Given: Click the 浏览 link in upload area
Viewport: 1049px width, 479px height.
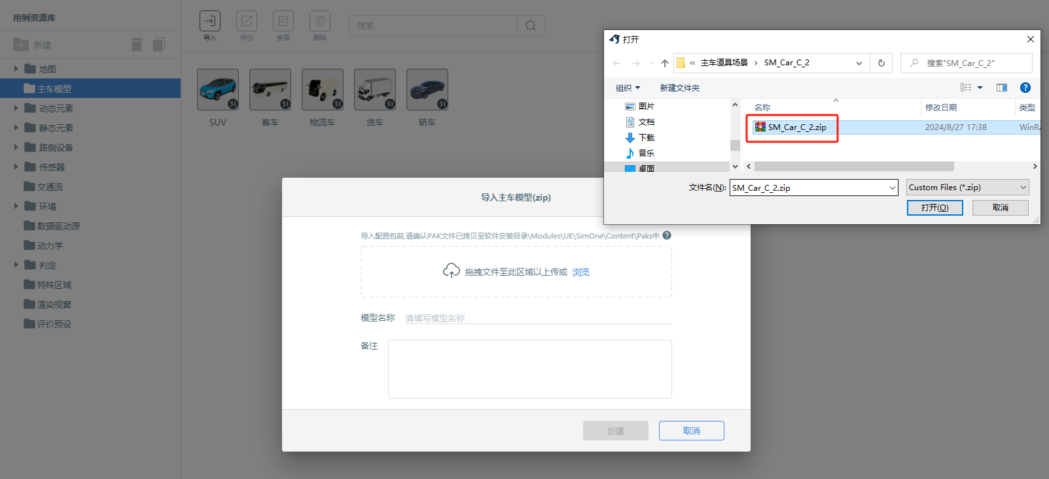Looking at the screenshot, I should (x=581, y=272).
